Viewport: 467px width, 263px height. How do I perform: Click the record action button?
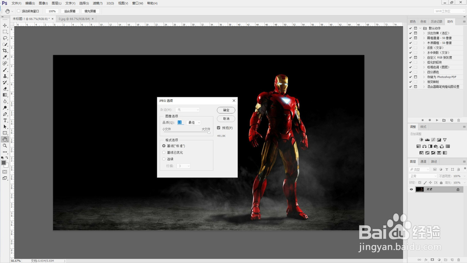point(430,120)
